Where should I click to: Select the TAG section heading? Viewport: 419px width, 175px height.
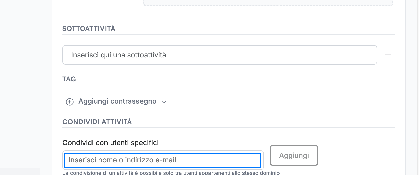click(69, 79)
